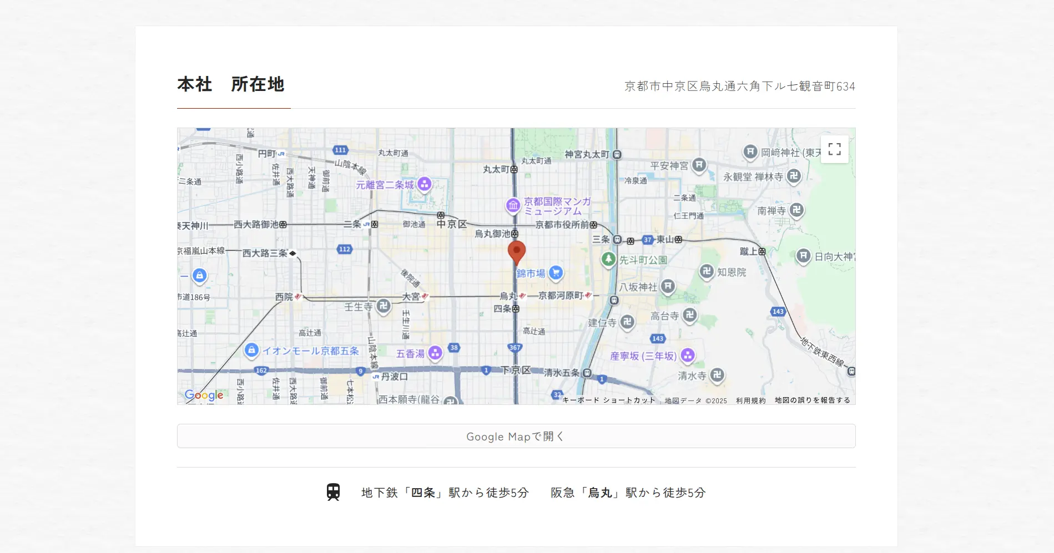
Task: Select the Nanzen-ji (南禅寺) temple icon
Action: tap(796, 210)
